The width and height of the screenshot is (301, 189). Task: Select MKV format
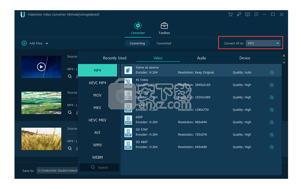97,108
